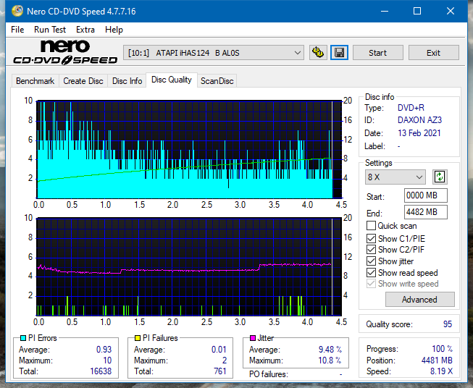This screenshot has height=388, width=473.
Task: Toggle Show C2/PIF checkbox
Action: click(371, 250)
